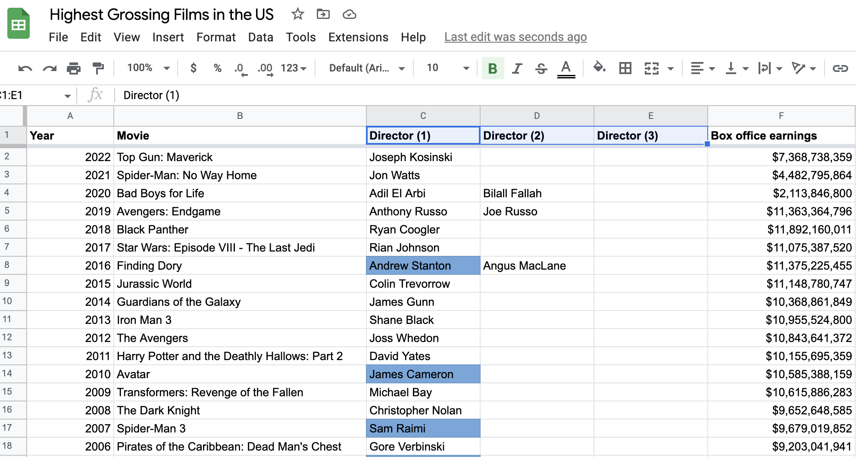This screenshot has height=457, width=856.
Task: Open vertical align dropdown
Action: point(737,68)
